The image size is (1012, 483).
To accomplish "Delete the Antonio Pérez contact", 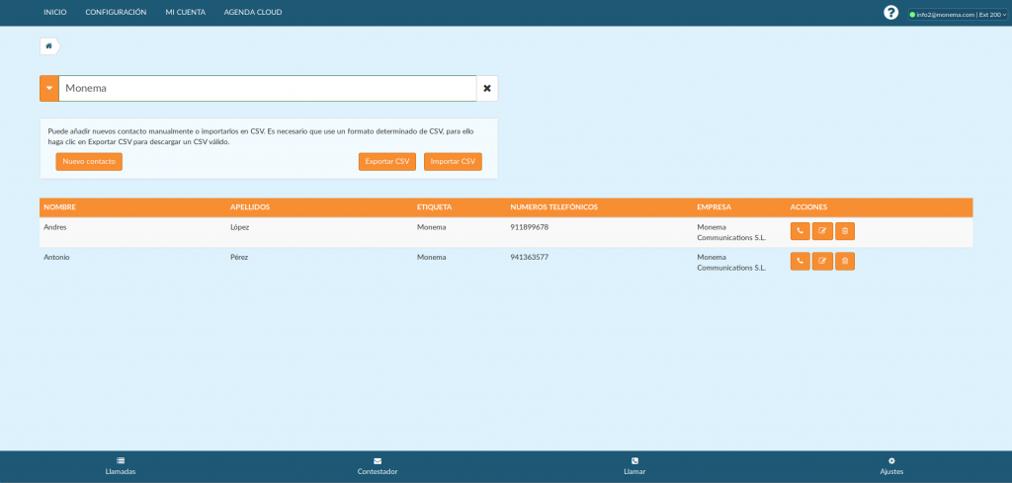I will 845,261.
